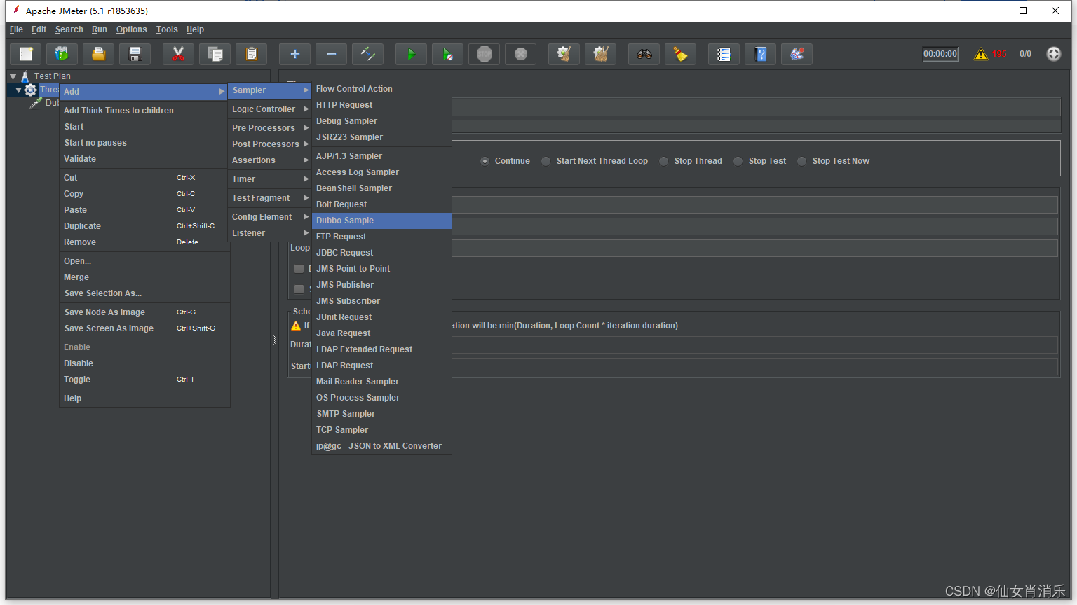Open the Run menu
The width and height of the screenshot is (1077, 605).
(100, 29)
